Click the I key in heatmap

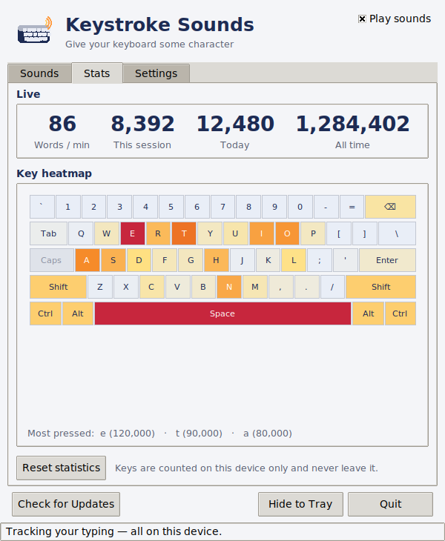[261, 233]
